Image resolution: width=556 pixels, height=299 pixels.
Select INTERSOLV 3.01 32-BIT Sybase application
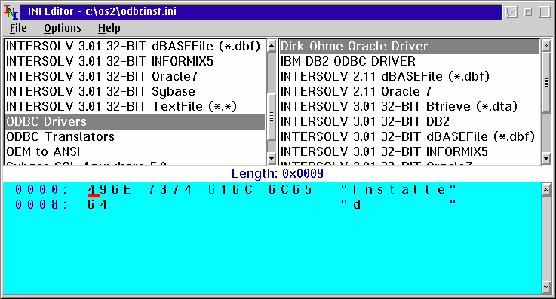tap(135, 92)
